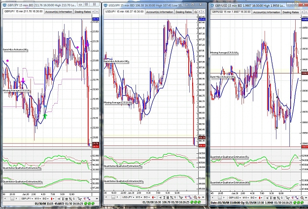This screenshot has height=209, width=308.
Task: Toggle grid icon in GBP/JPY window toolbar
Action: click(x=67, y=199)
